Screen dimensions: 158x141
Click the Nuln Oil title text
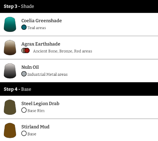click(x=30, y=67)
